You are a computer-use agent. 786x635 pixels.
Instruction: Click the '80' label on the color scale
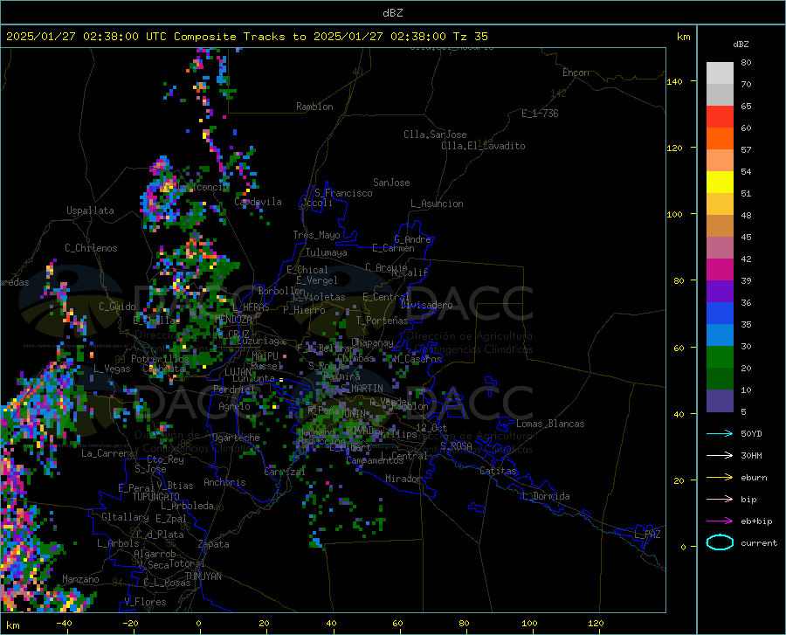point(746,63)
